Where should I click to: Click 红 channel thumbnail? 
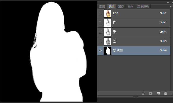[107, 23]
